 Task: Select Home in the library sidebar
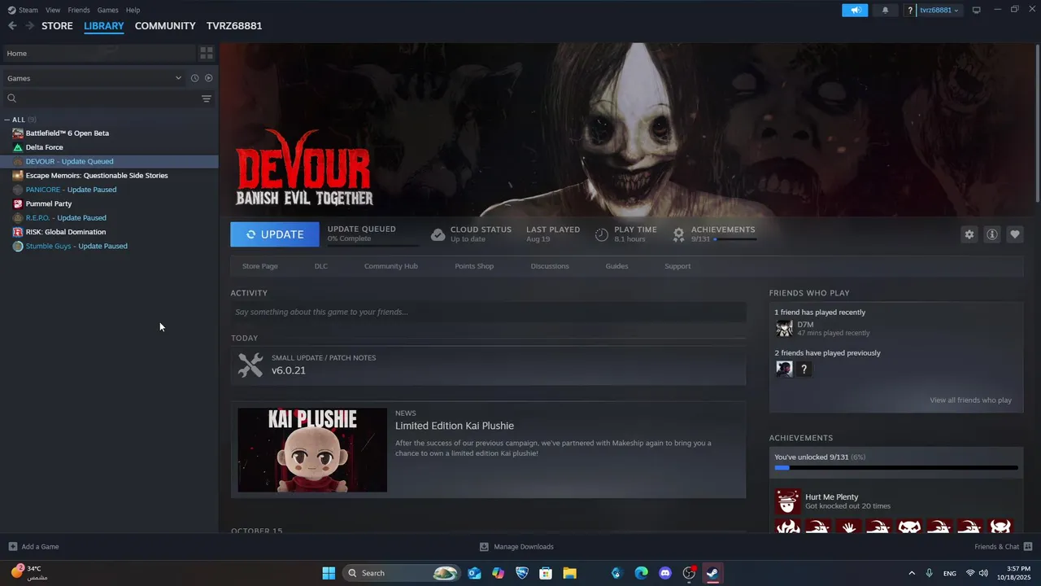pos(98,53)
